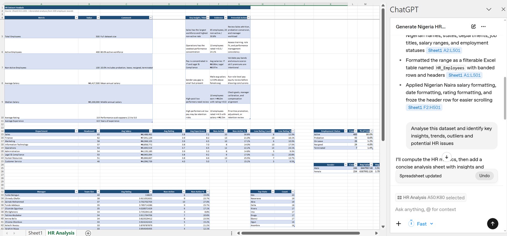
Task: Click the Terminated status cell
Action: [331, 148]
